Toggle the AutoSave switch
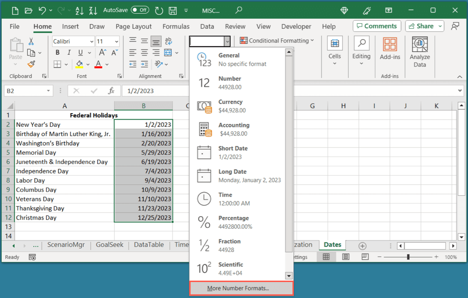Image resolution: width=468 pixels, height=298 pixels. (x=139, y=10)
